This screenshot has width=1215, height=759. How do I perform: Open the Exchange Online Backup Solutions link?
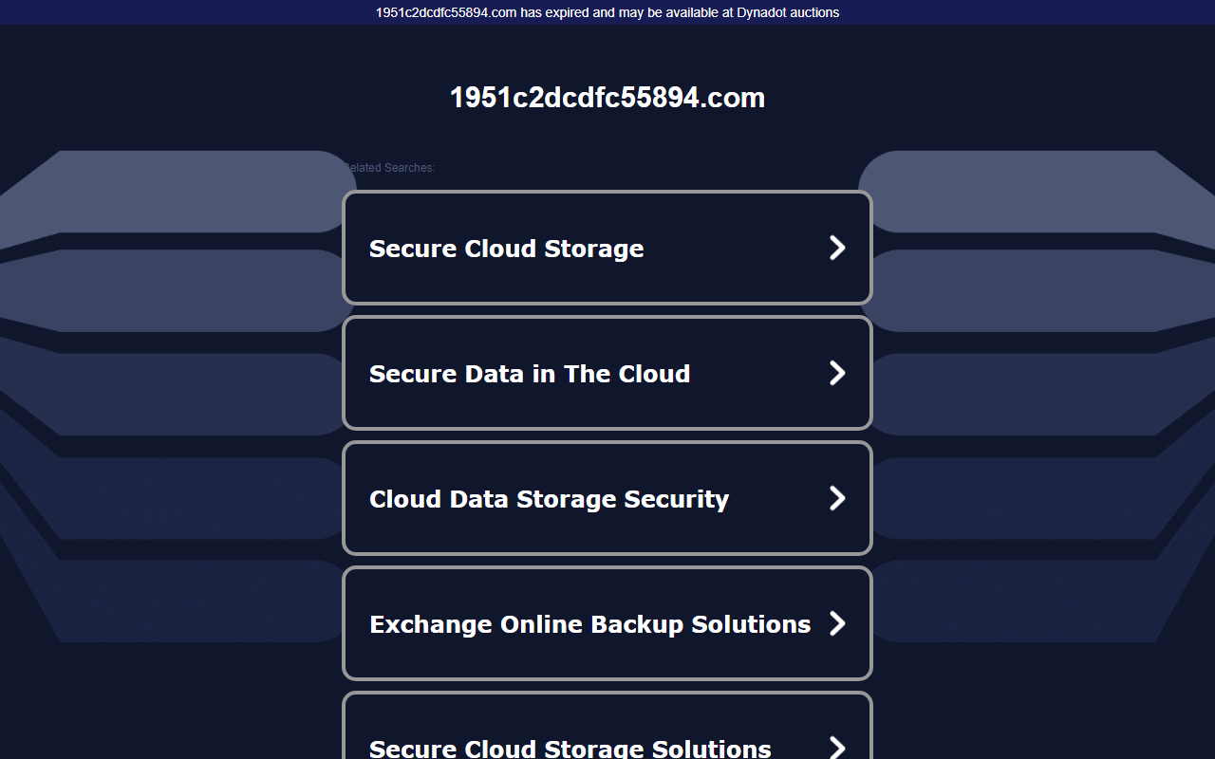(607, 623)
